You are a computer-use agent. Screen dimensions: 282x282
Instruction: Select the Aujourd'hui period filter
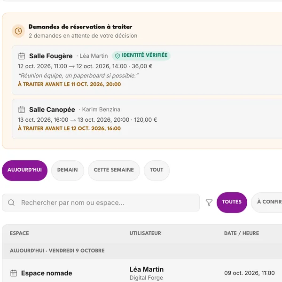24,171
